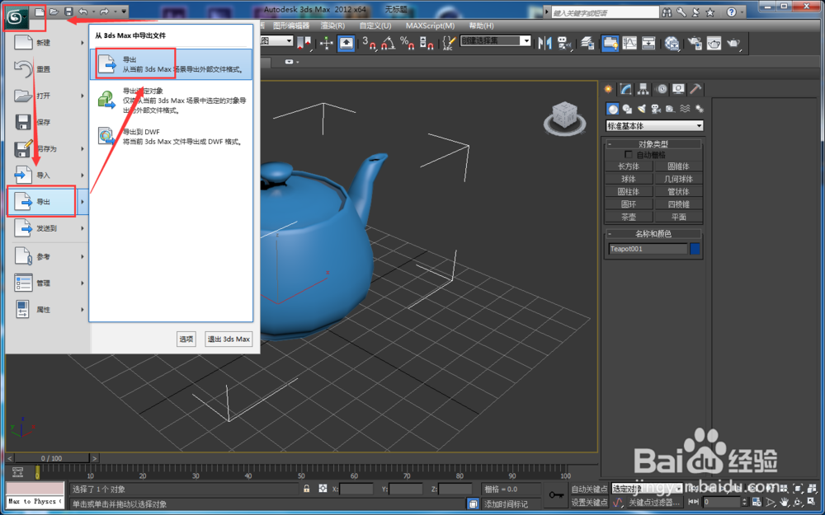This screenshot has height=515, width=825.
Task: Click the help question mark icon
Action: click(731, 12)
